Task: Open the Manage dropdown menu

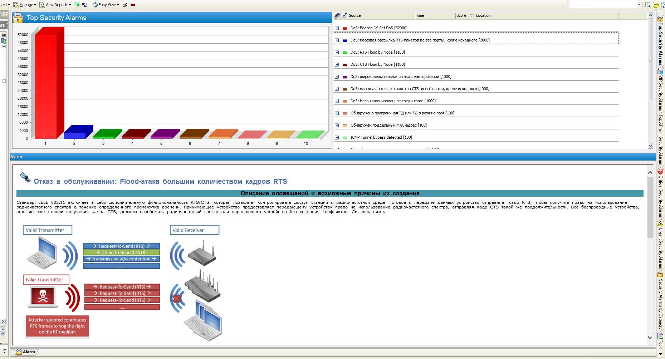Action: [25, 5]
